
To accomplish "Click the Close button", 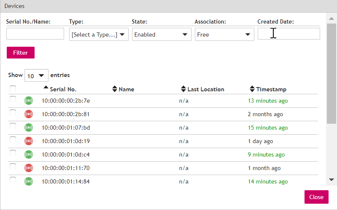I will coord(316,197).
